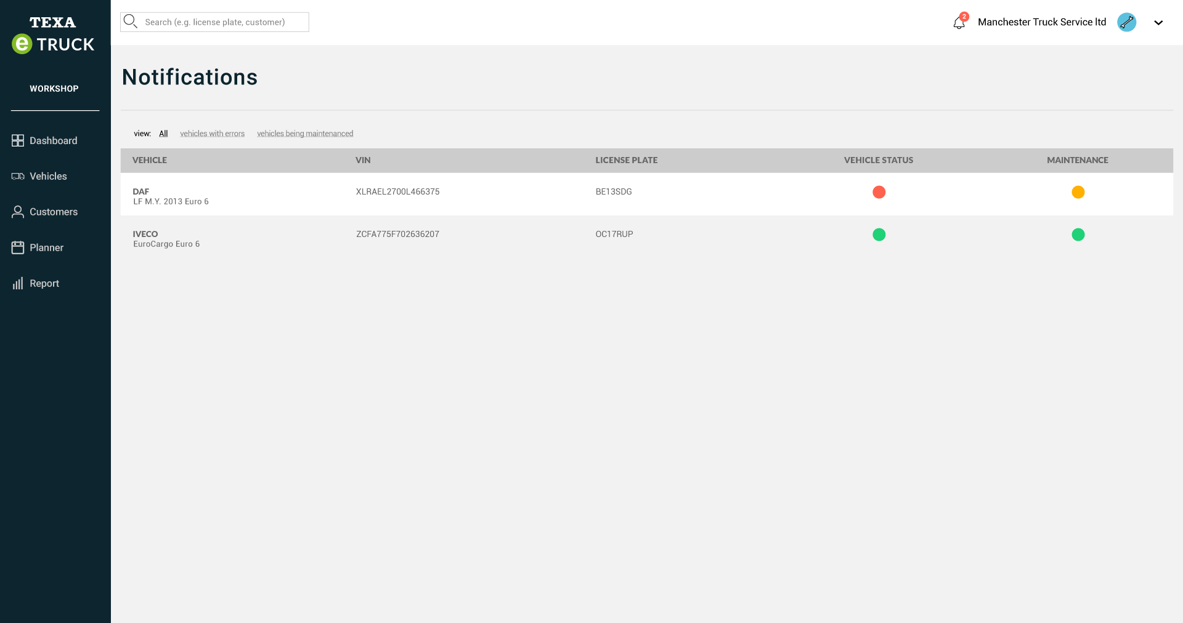
Task: Open the IVECO EuroCargo Euro 6 row
Action: 647,236
